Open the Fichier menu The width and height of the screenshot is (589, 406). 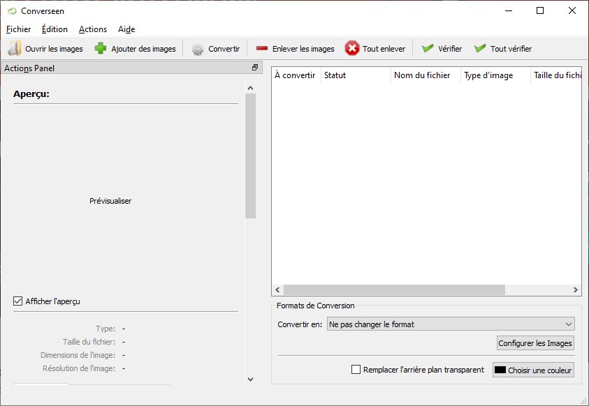pos(19,29)
